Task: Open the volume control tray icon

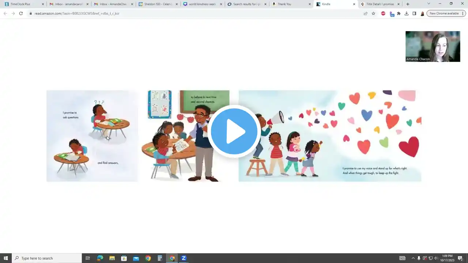Action: tap(436, 258)
